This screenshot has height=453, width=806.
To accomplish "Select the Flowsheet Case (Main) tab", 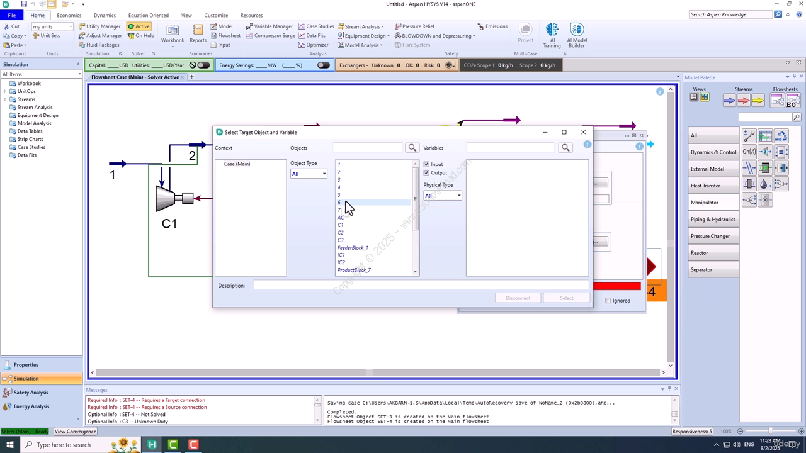I will [x=135, y=77].
